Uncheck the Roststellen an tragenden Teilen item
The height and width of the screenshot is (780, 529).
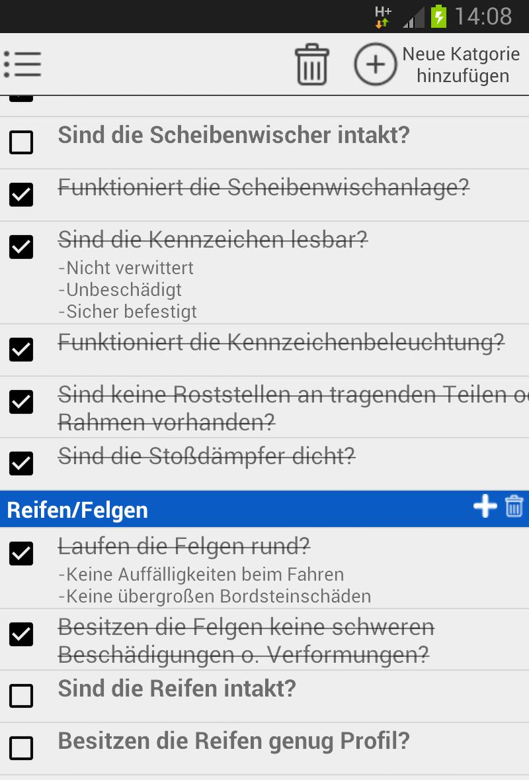point(21,401)
